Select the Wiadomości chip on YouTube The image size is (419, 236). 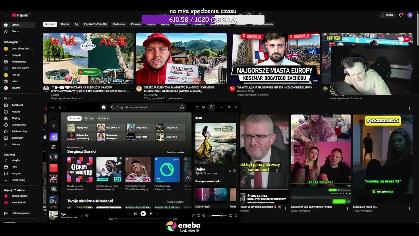pyautogui.click(x=119, y=24)
